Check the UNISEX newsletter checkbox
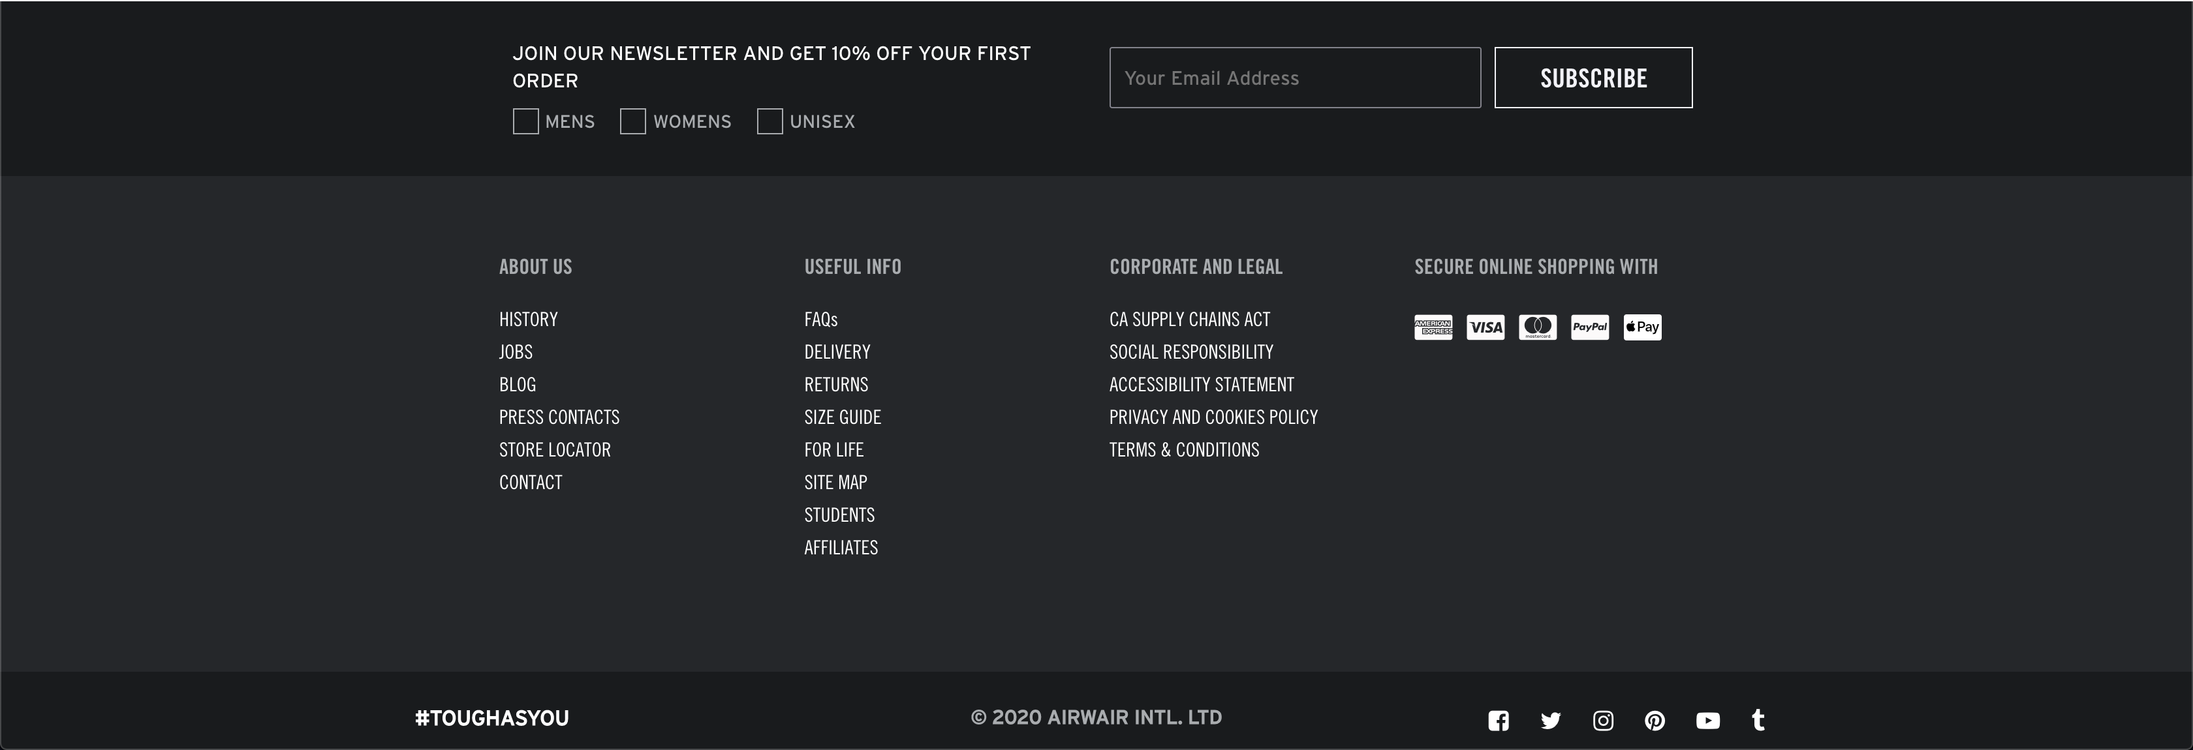The height and width of the screenshot is (750, 2193). point(770,121)
